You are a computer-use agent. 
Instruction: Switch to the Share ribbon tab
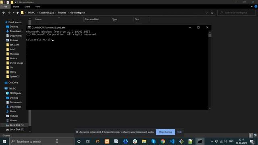[27, 6]
